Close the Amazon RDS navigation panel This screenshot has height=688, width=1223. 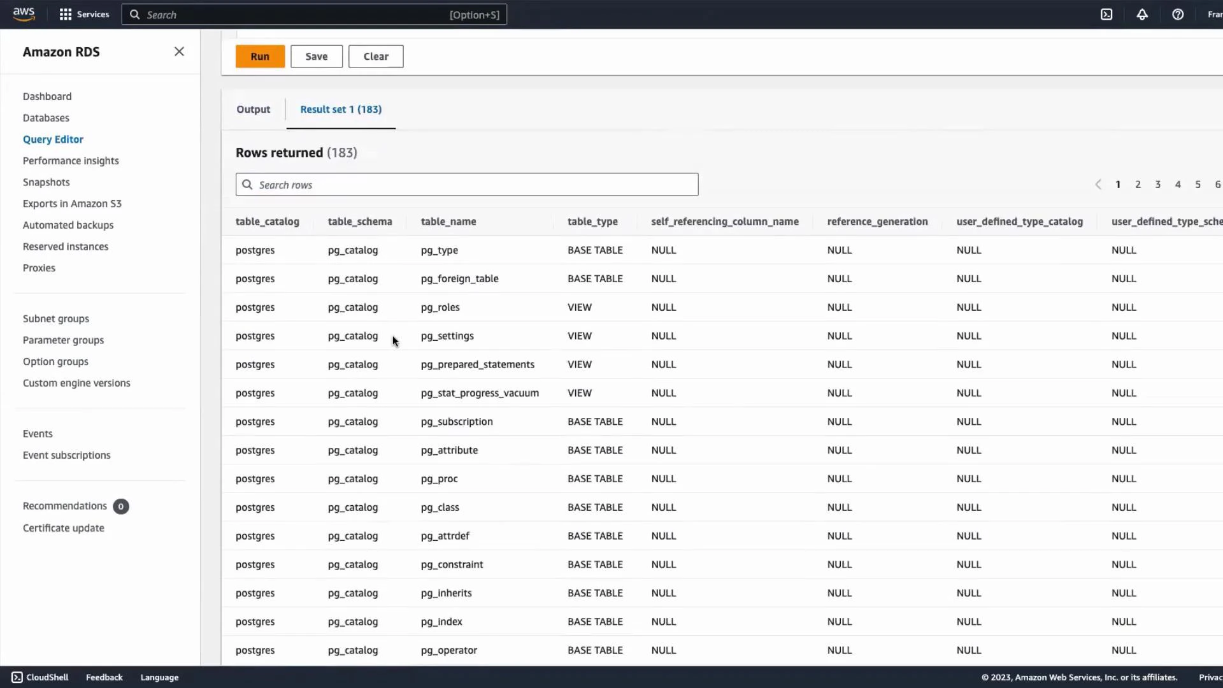[x=179, y=52]
